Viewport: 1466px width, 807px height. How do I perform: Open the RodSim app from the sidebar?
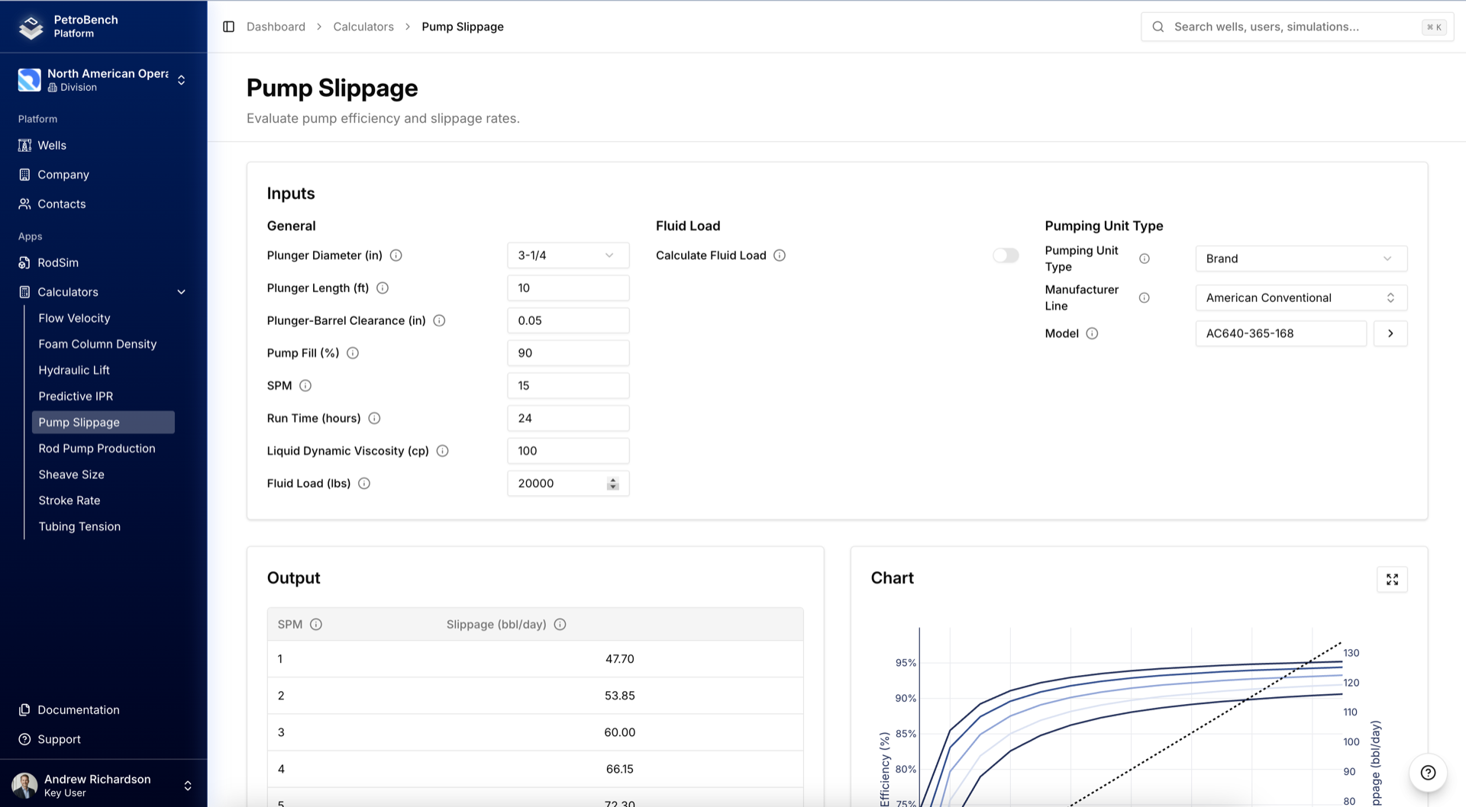coord(57,262)
